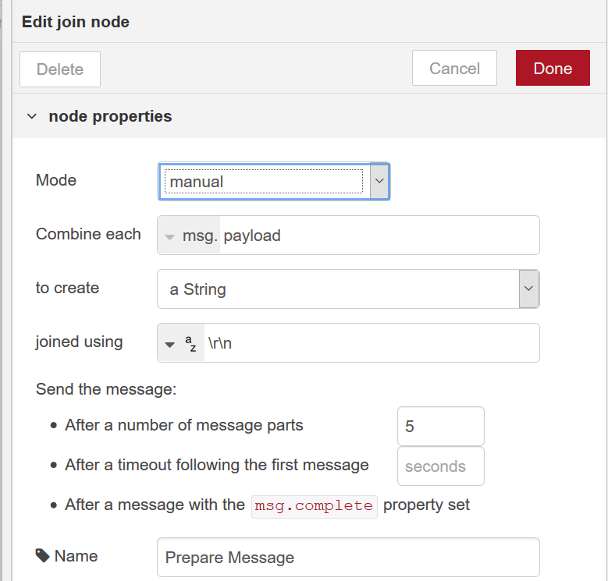Collapse the node properties section chevron
608x581 pixels.
point(32,116)
